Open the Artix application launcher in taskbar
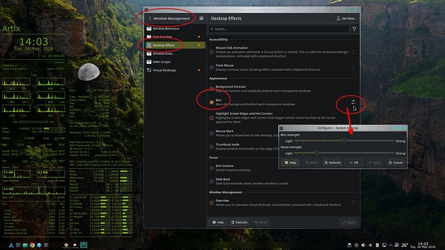This screenshot has width=445, height=250. pos(11,245)
